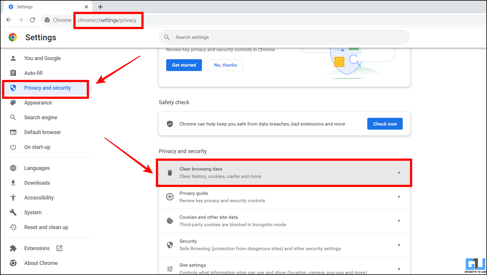Image resolution: width=487 pixels, height=275 pixels.
Task: Click the Chrome site info chip in address bar
Action: [x=58, y=20]
